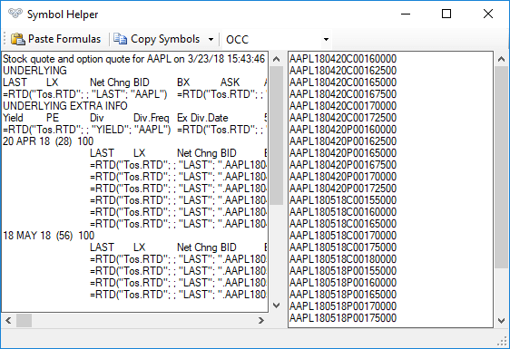Click the symbol list scroll down arrow

click(501, 321)
